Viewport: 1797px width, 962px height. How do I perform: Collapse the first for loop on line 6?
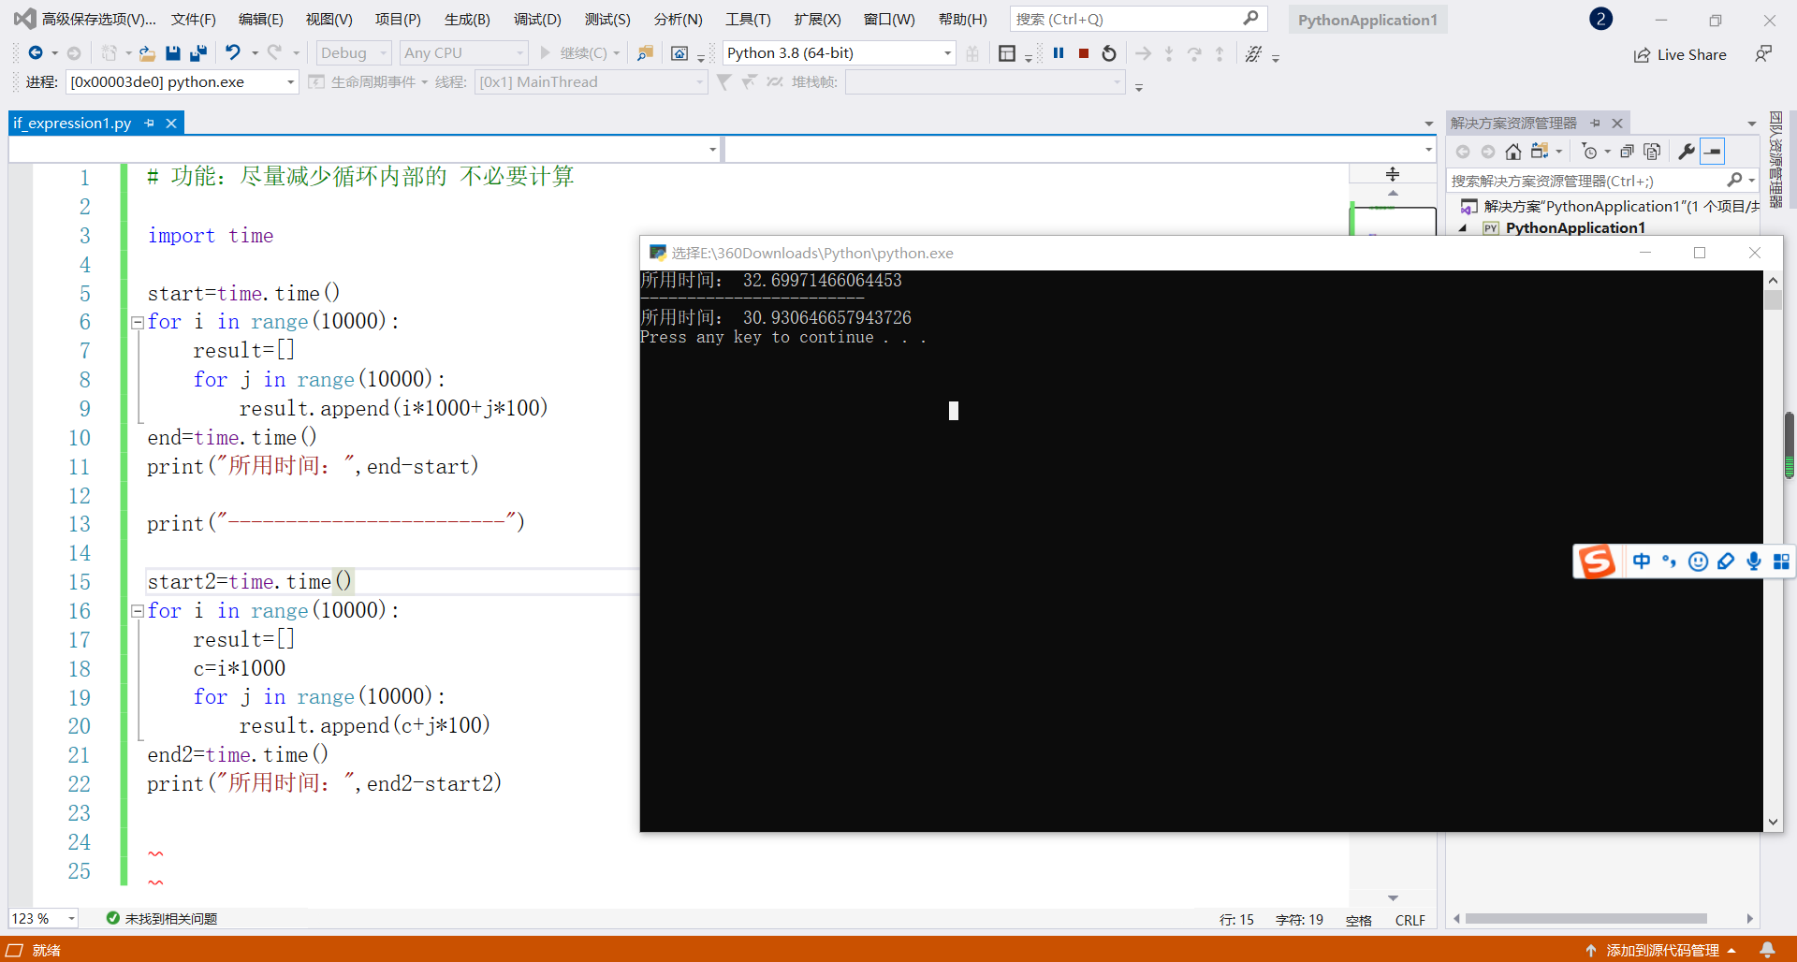138,322
